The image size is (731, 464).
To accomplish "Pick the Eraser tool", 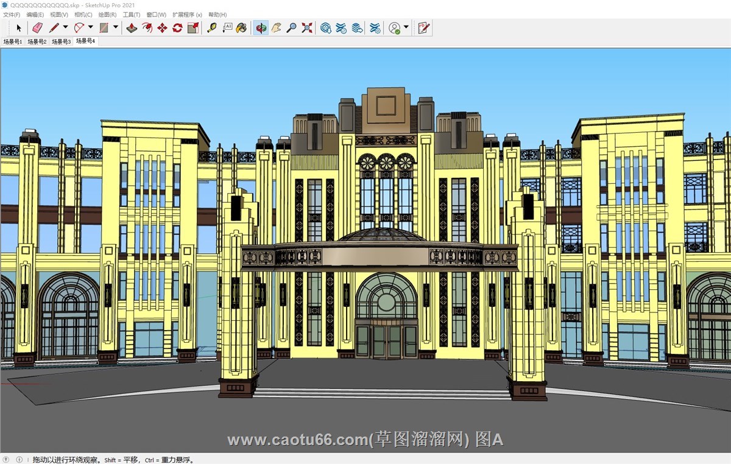I will coord(37,27).
